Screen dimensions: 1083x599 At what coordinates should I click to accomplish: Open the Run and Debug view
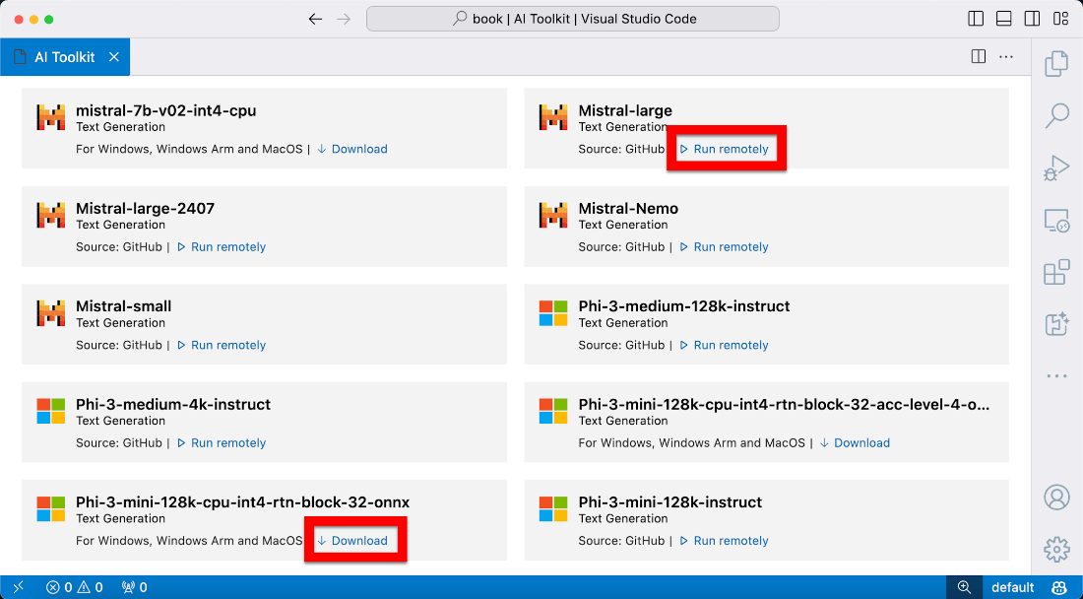point(1056,167)
